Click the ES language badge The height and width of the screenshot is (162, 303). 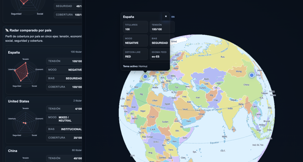pos(173,17)
